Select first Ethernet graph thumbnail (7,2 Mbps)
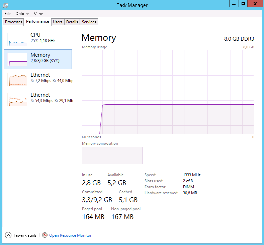The height and width of the screenshot is (245, 264). 17,79
